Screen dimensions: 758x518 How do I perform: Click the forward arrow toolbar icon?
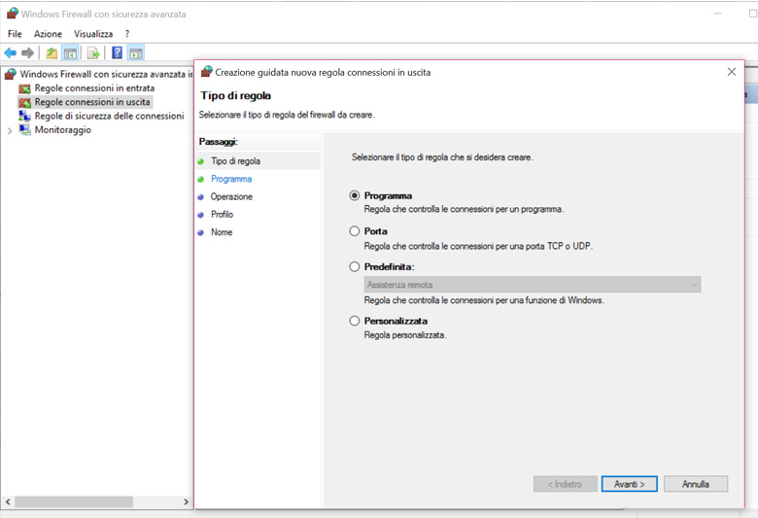28,53
